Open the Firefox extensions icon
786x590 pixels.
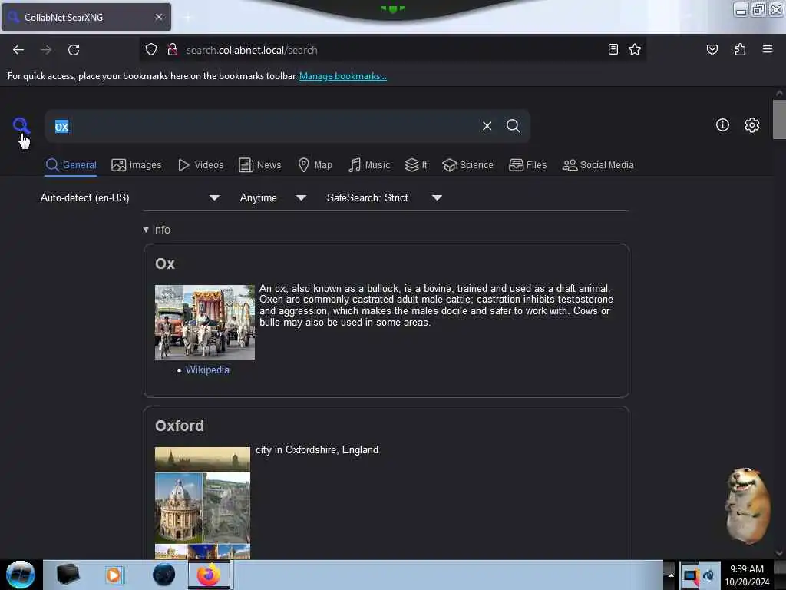click(740, 50)
